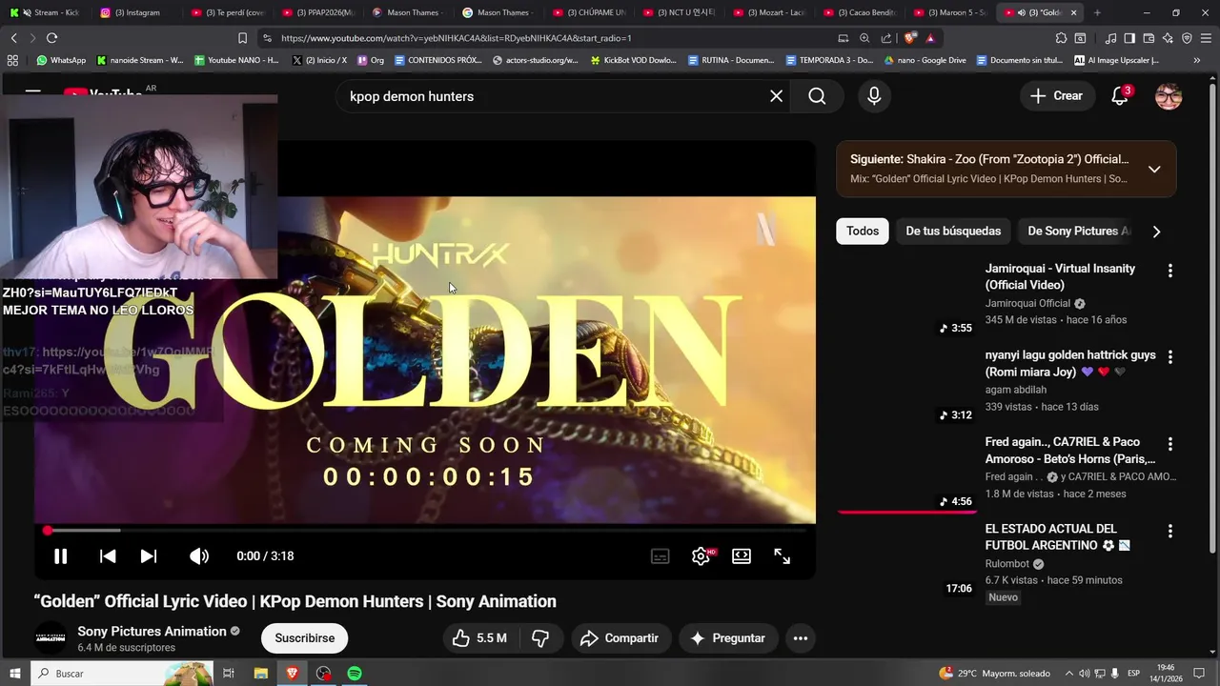Toggle the browser sidebar panel
This screenshot has height=686, width=1220.
[x=1129, y=38]
